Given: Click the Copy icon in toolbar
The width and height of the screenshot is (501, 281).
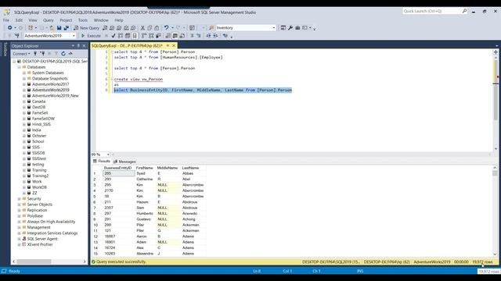Looking at the screenshot, I should tap(150, 28).
